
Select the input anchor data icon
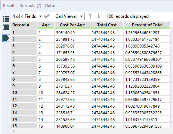(6, 27)
